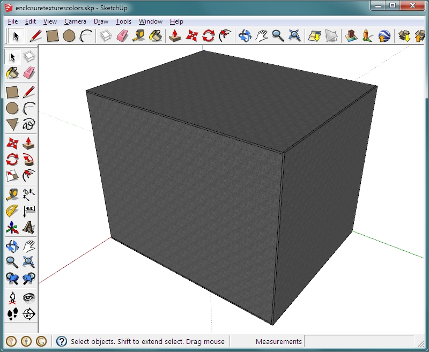Viewport: 429px width, 352px height.
Task: Click into the Measurements input box
Action: [x=359, y=341]
